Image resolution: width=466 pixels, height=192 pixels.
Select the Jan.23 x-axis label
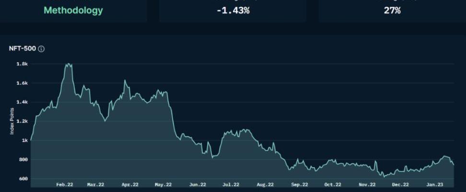click(x=434, y=184)
